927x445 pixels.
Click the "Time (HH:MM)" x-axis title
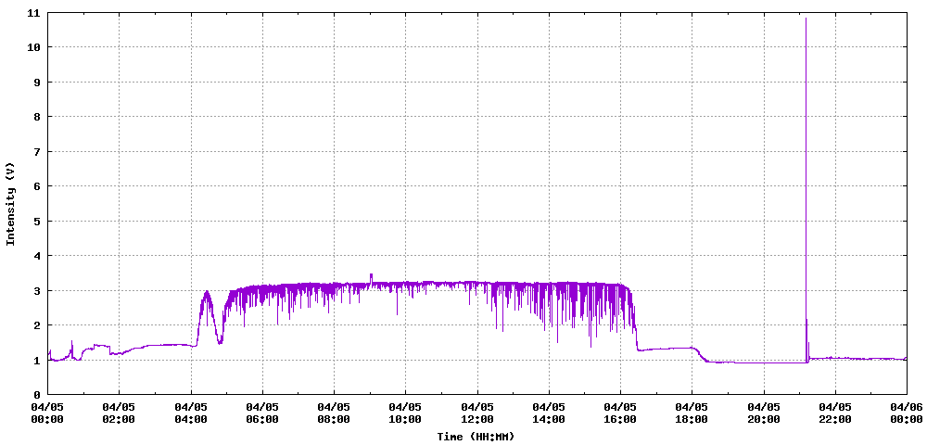[476, 437]
